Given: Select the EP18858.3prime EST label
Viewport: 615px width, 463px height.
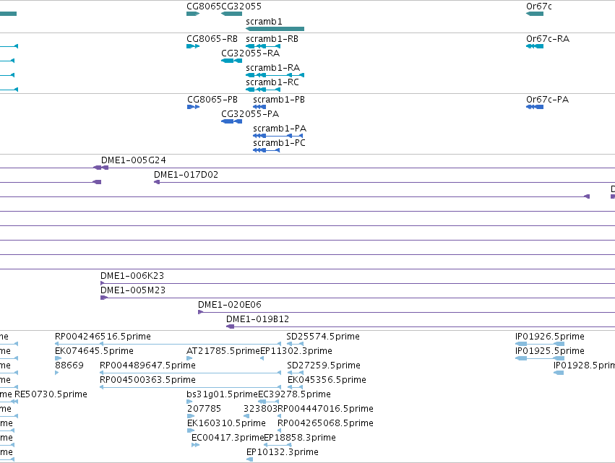Looking at the screenshot, I should pos(300,438).
